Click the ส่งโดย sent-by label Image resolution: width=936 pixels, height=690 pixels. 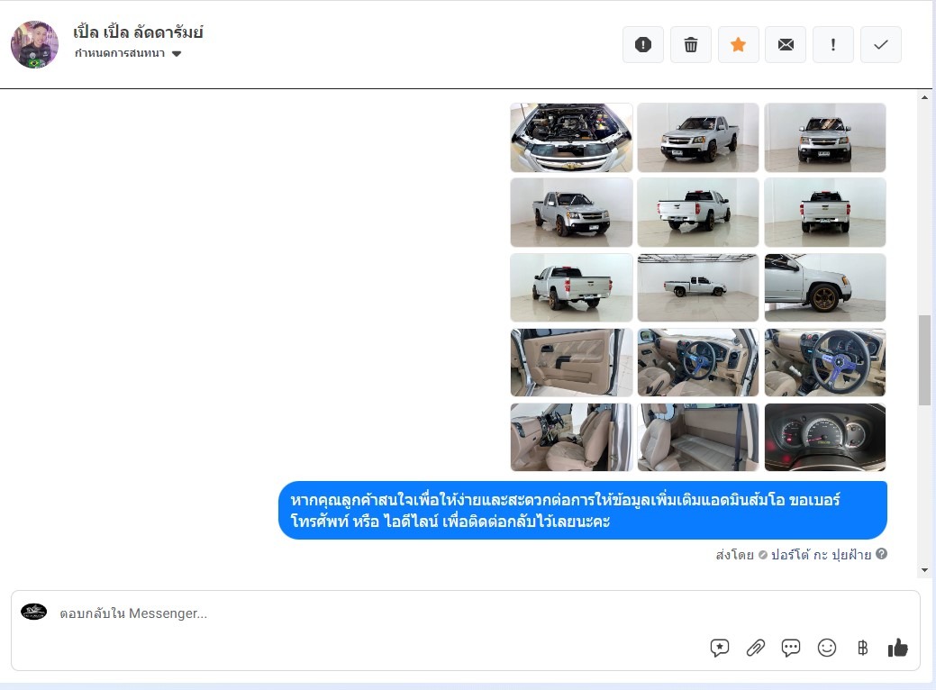[x=735, y=555]
